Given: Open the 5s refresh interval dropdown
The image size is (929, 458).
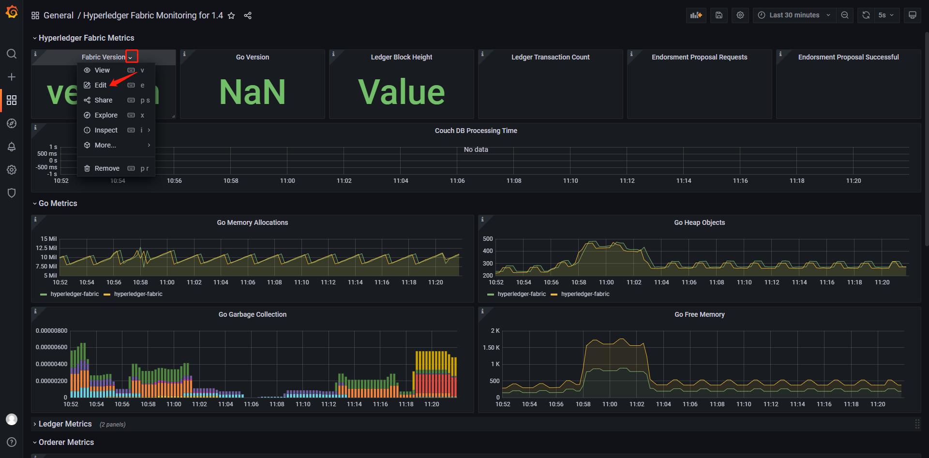Looking at the screenshot, I should point(886,15).
